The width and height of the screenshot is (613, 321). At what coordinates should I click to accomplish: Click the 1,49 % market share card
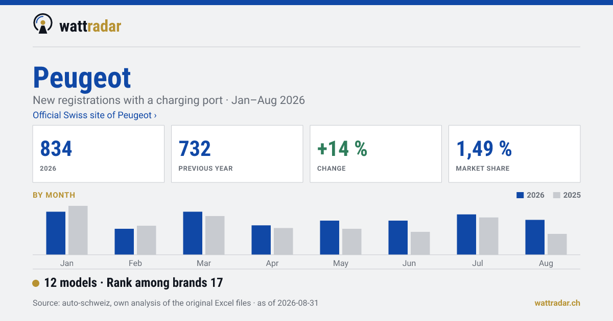pyautogui.click(x=514, y=154)
